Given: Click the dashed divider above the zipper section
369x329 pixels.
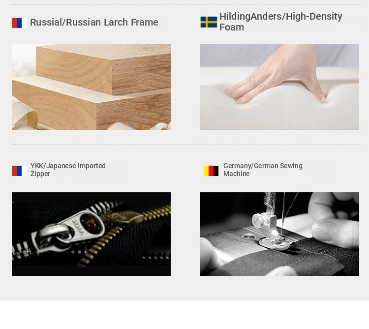Looking at the screenshot, I should pos(186,145).
